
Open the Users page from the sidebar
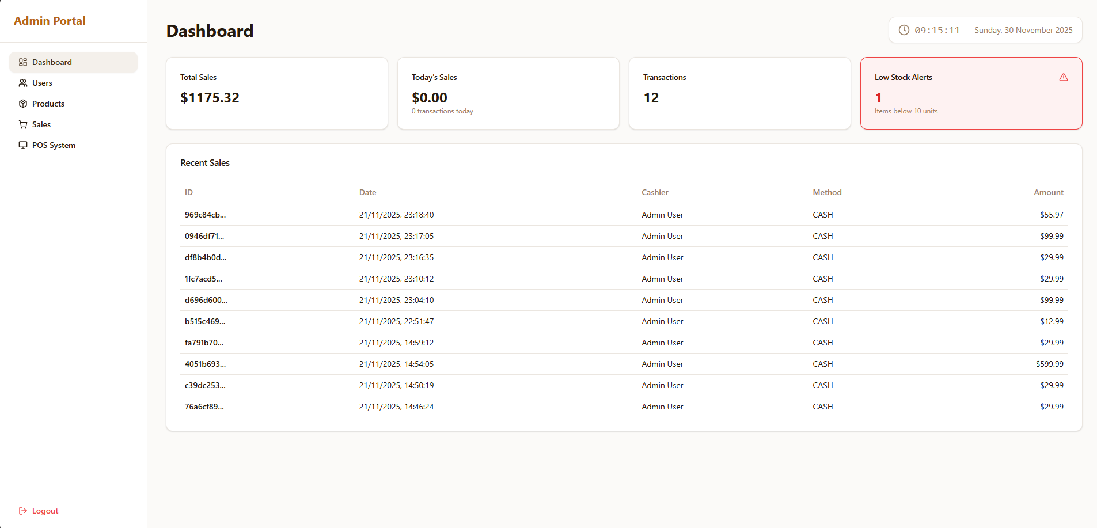41,82
